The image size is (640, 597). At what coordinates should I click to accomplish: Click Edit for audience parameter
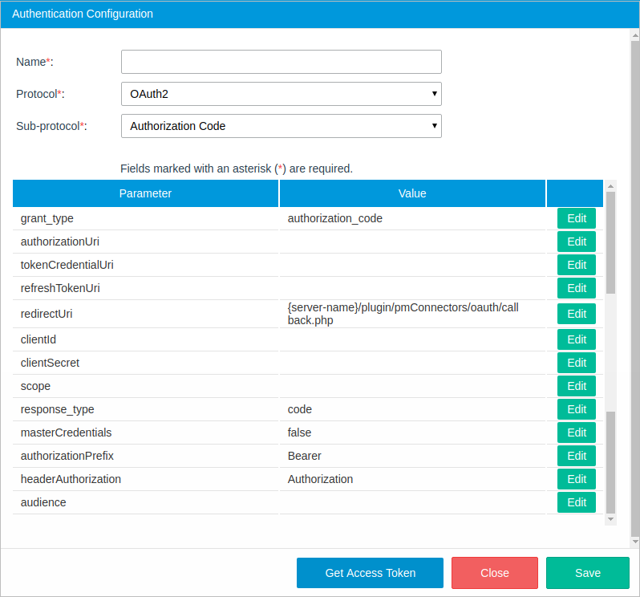(577, 502)
